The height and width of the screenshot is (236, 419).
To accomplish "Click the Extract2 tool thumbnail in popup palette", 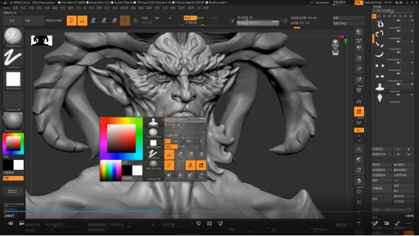I will coord(153,123).
